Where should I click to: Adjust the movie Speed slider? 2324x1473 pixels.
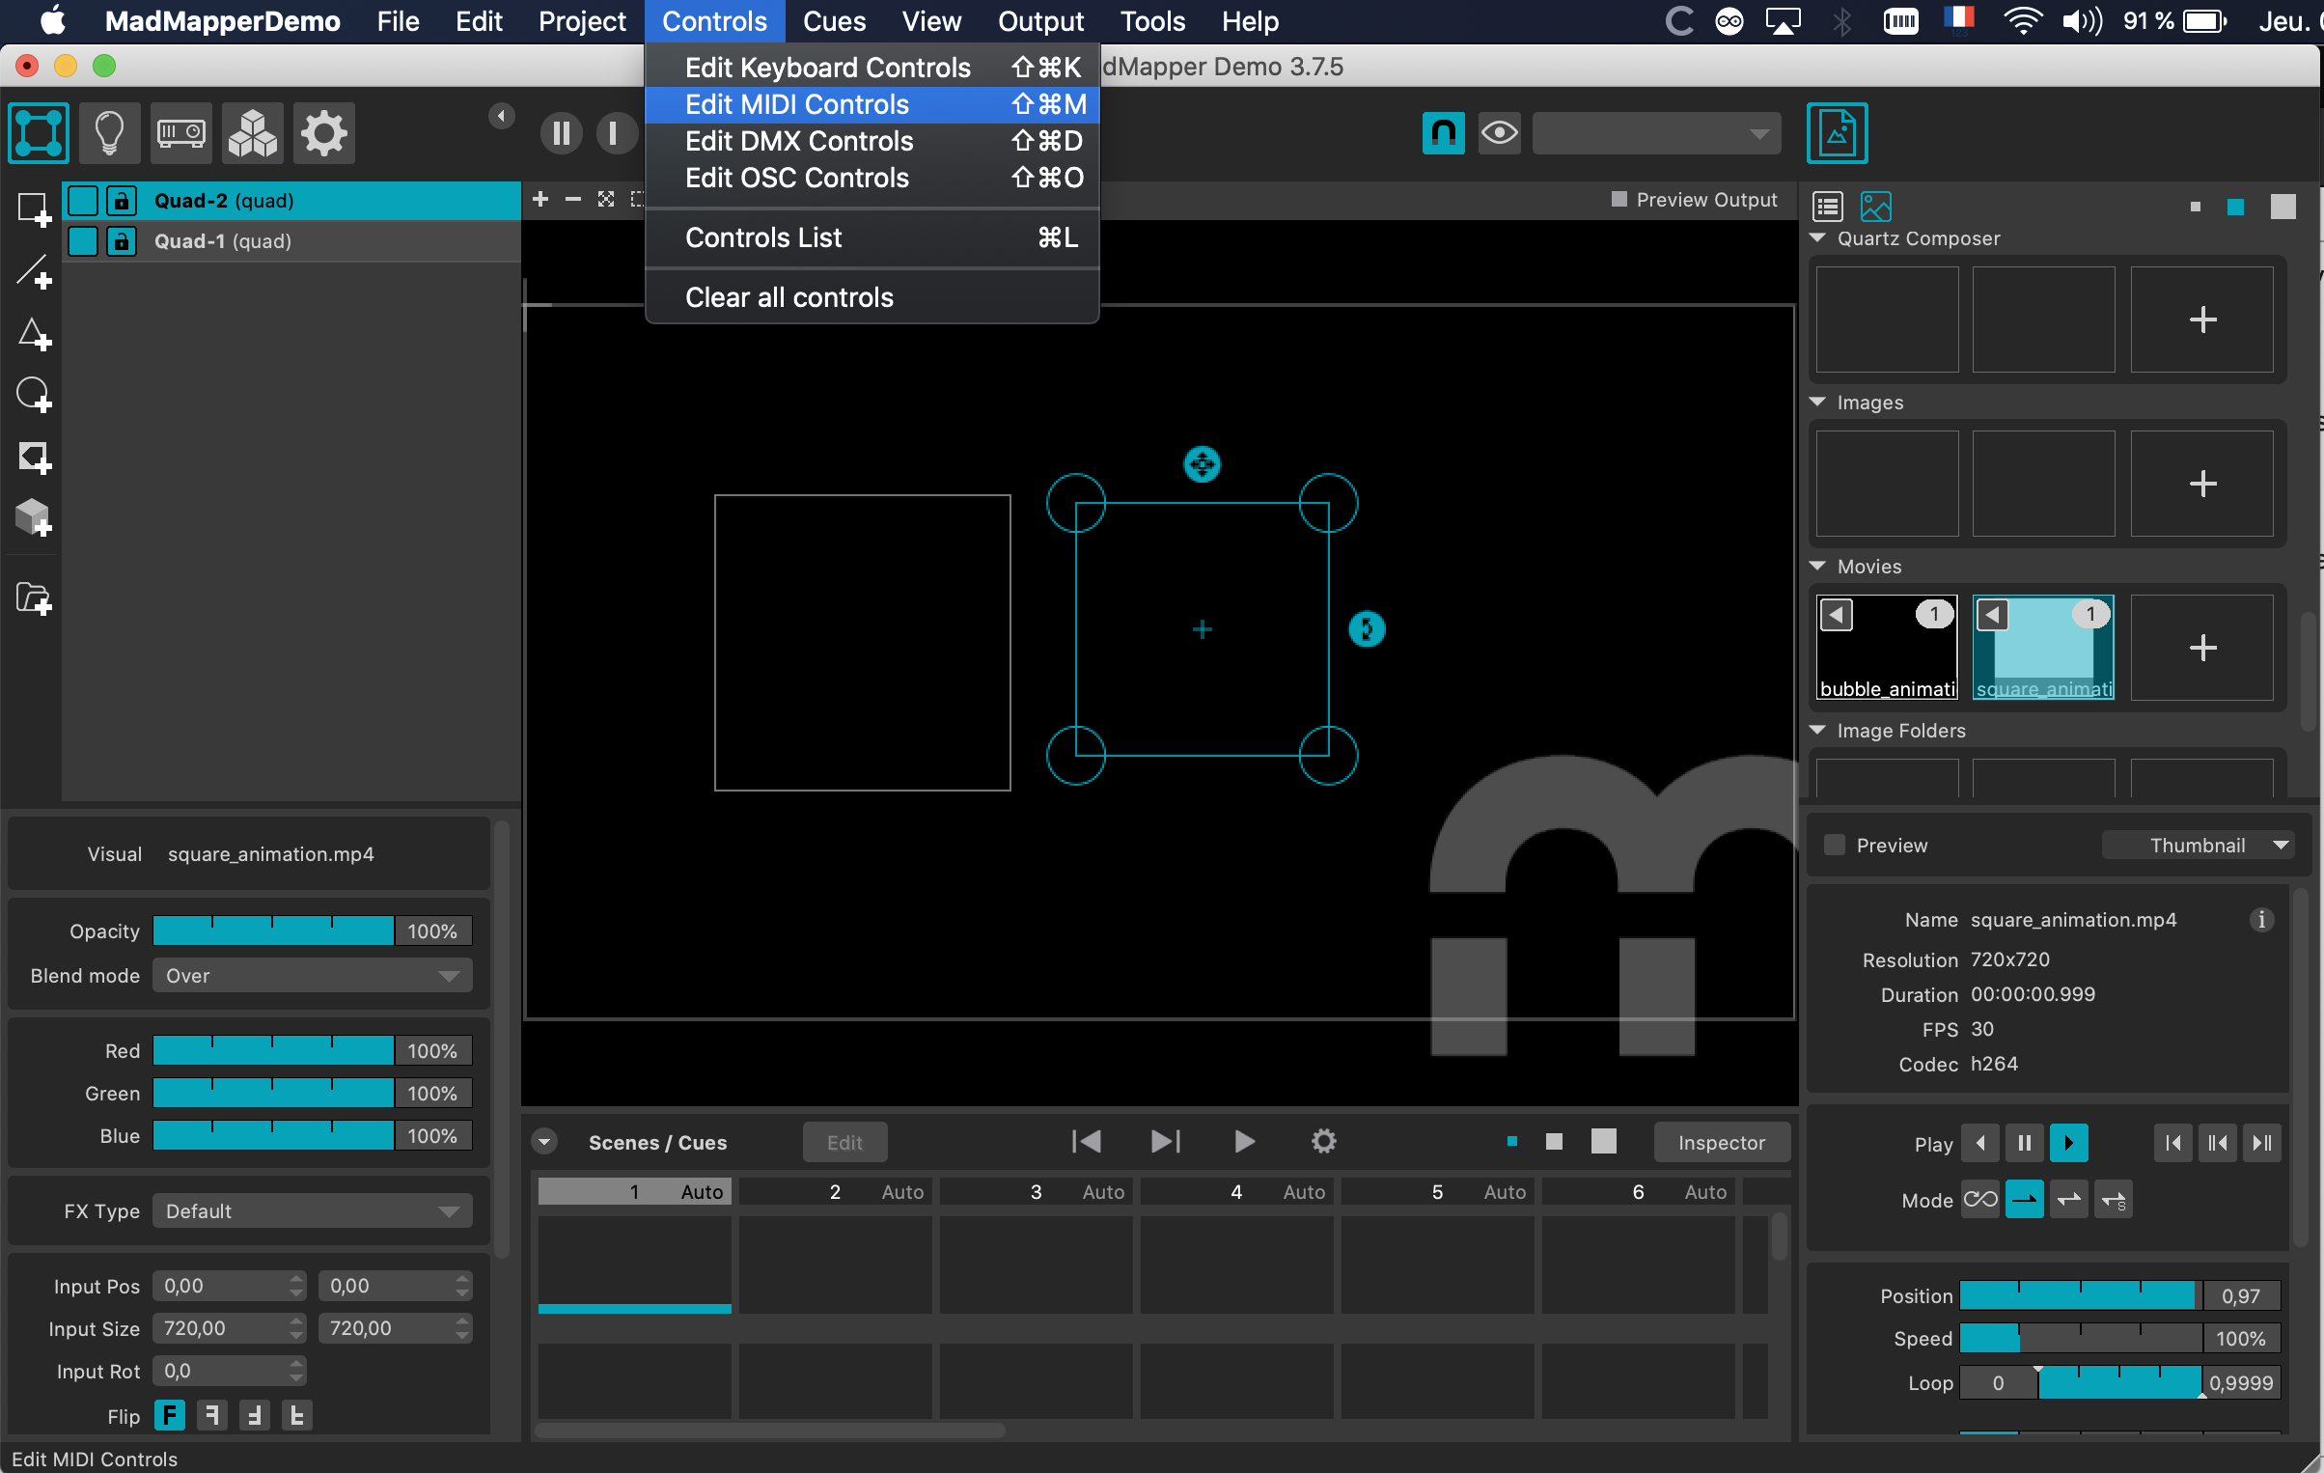coord(2081,1338)
